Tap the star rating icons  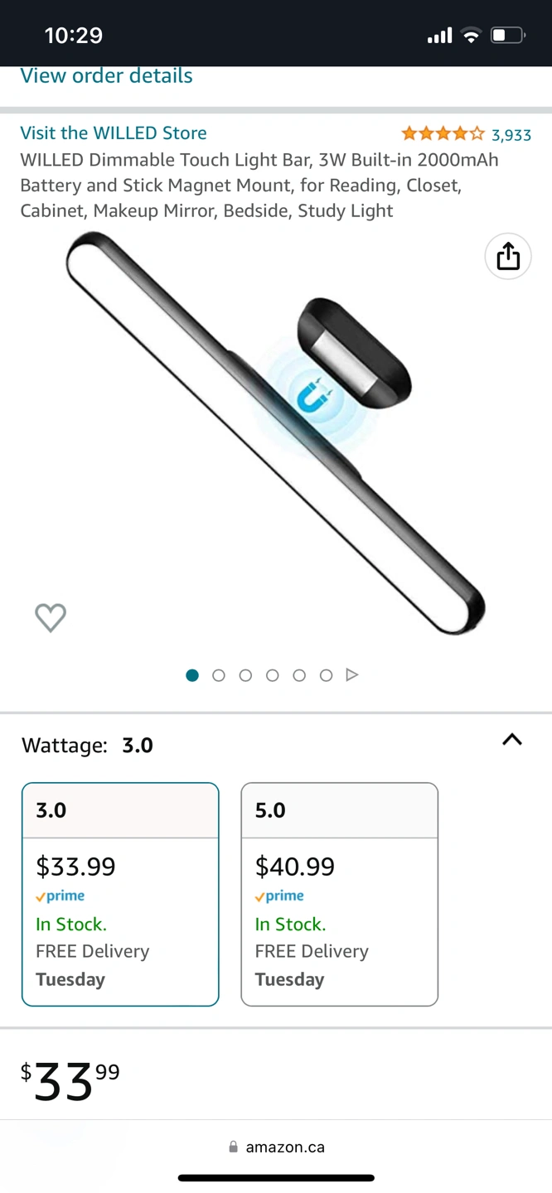[443, 134]
